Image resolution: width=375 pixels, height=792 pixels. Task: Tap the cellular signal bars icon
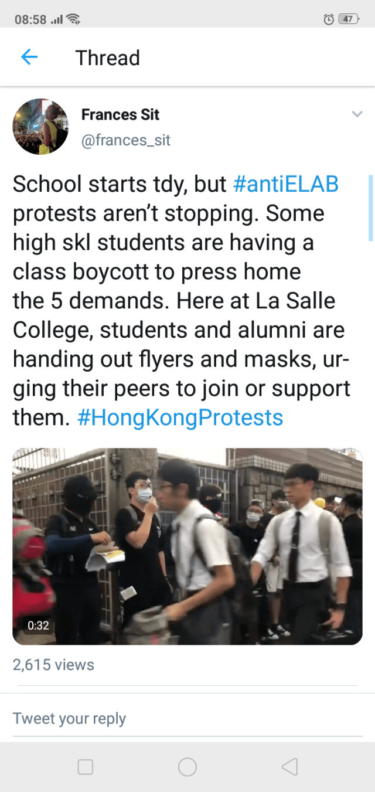[x=57, y=19]
